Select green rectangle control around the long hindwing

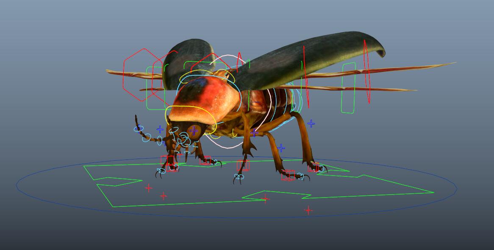click(348, 88)
